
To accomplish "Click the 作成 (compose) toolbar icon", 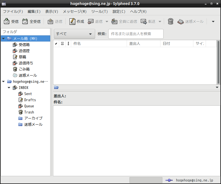I will tap(72, 21).
